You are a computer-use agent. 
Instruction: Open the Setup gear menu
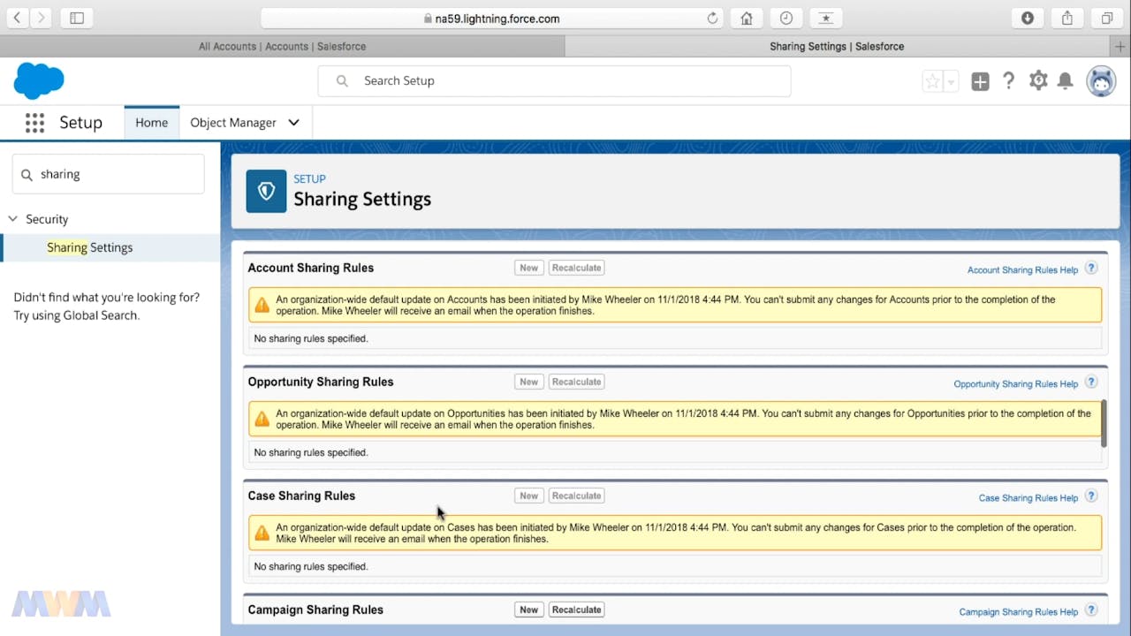pos(1038,80)
